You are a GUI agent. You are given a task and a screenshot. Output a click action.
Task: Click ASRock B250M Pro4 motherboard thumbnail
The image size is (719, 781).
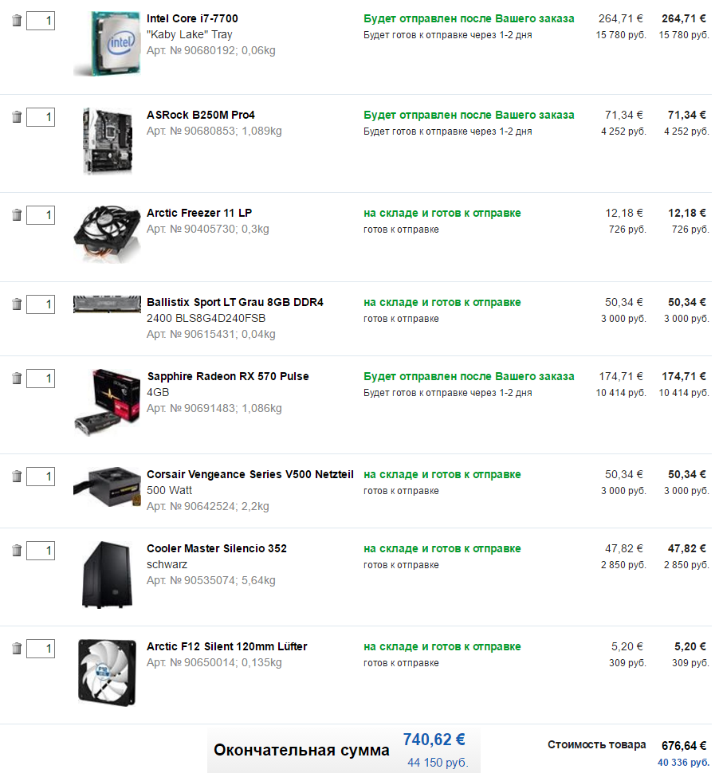coord(107,141)
